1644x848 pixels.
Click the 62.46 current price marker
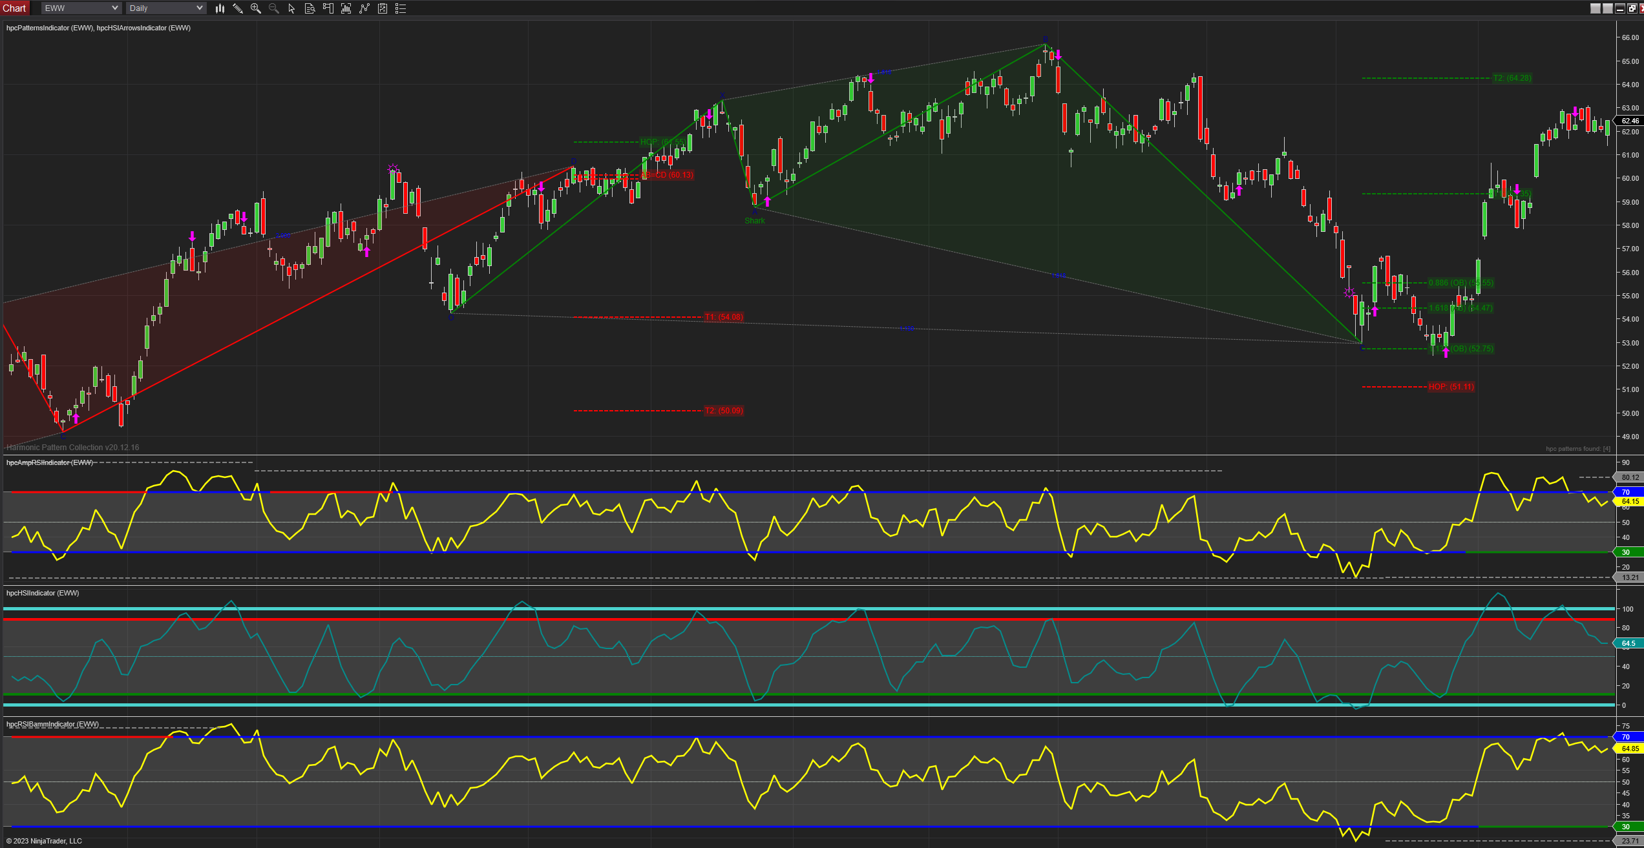[x=1629, y=121]
